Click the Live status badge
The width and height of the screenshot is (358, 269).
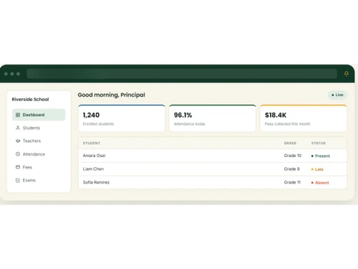pos(337,95)
